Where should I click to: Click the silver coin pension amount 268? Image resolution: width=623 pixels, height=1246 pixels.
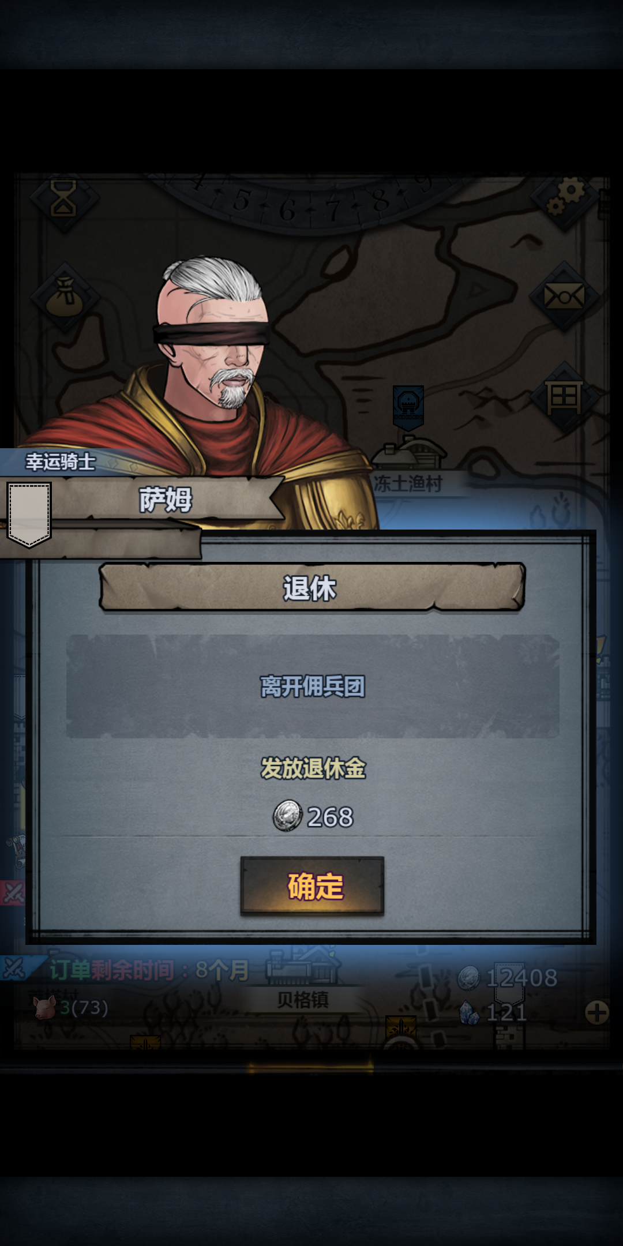tap(313, 816)
